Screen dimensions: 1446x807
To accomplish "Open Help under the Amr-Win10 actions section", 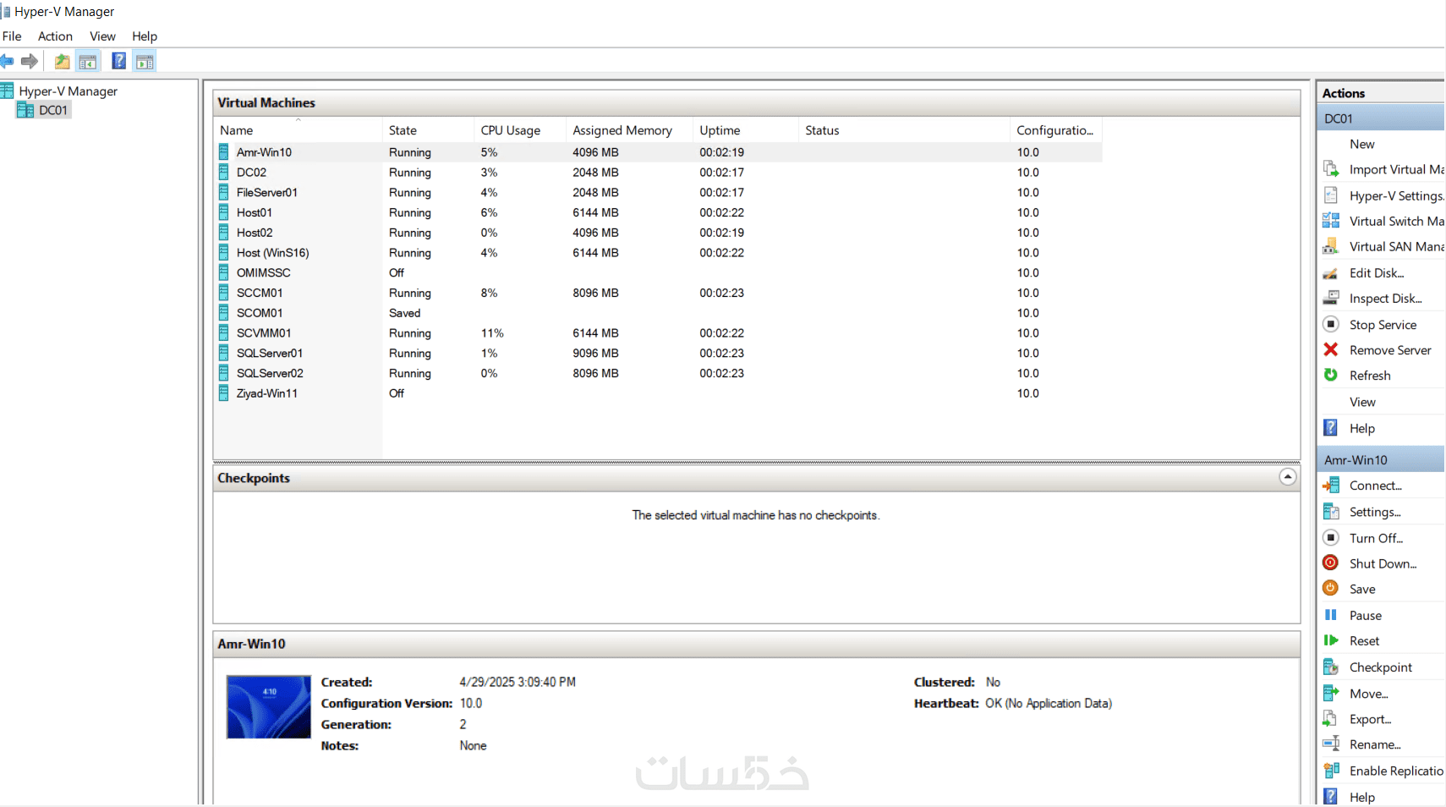I will pos(1362,797).
